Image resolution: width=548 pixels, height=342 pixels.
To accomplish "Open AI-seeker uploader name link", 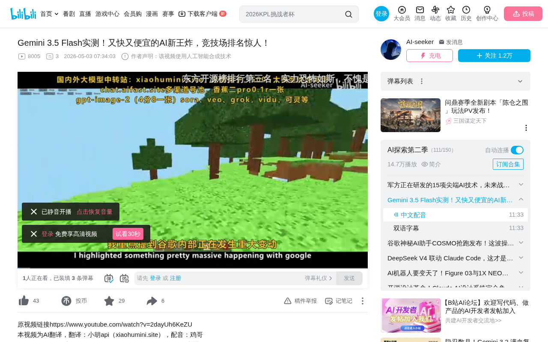I will click(420, 42).
